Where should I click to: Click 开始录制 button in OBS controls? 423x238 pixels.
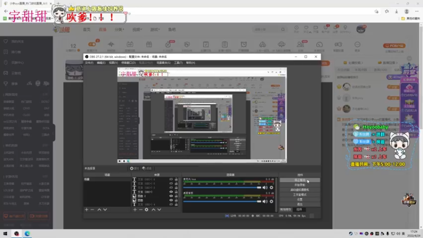300,185
